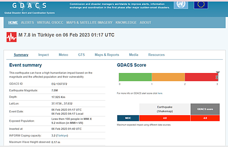This screenshot has width=228, height=147.
Task: Open the ABOUT menu item
Action: pos(146,22)
